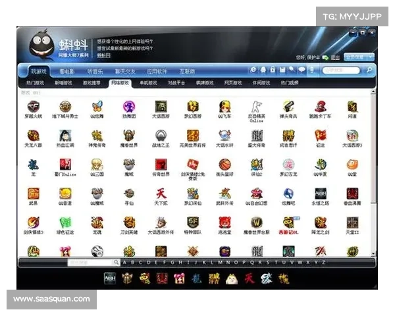The height and width of the screenshot is (316, 395).
Task: Select the 热门游戏 sub-tab
Action: click(36, 83)
